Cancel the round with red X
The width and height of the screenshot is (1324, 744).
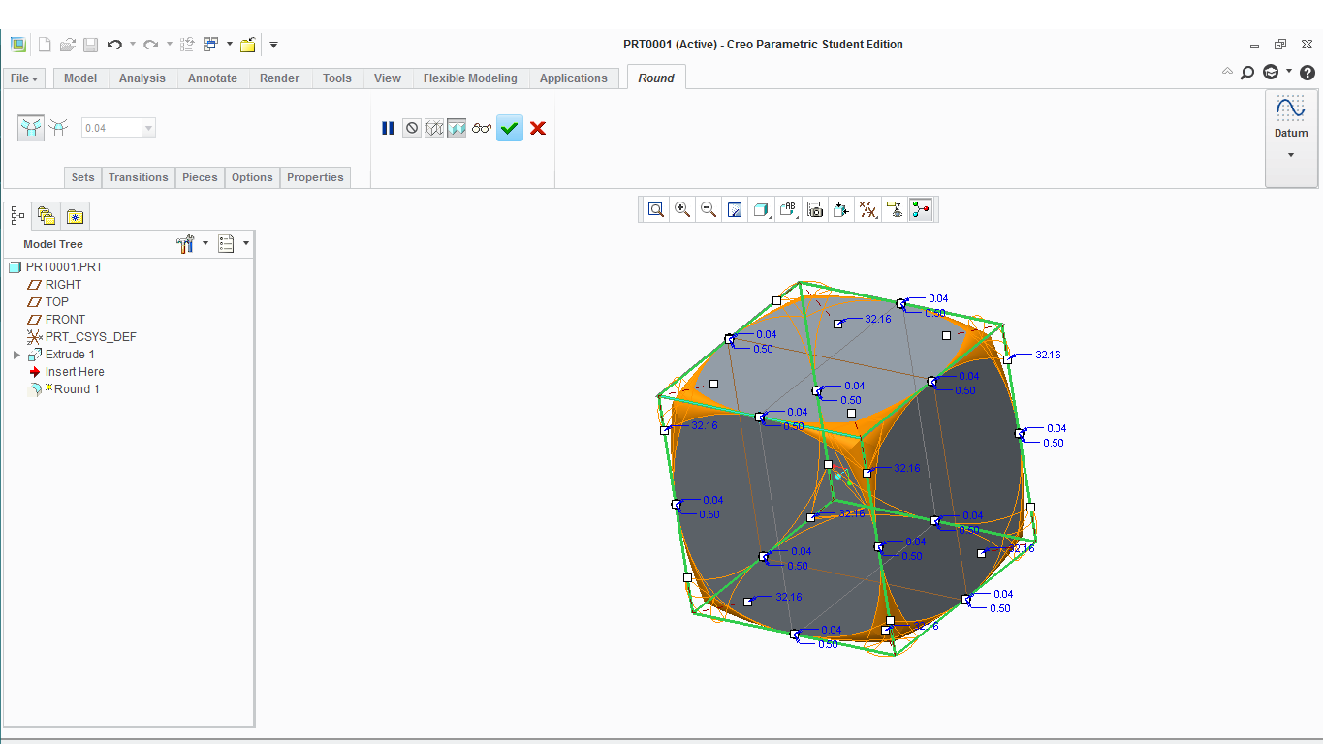[x=538, y=128]
